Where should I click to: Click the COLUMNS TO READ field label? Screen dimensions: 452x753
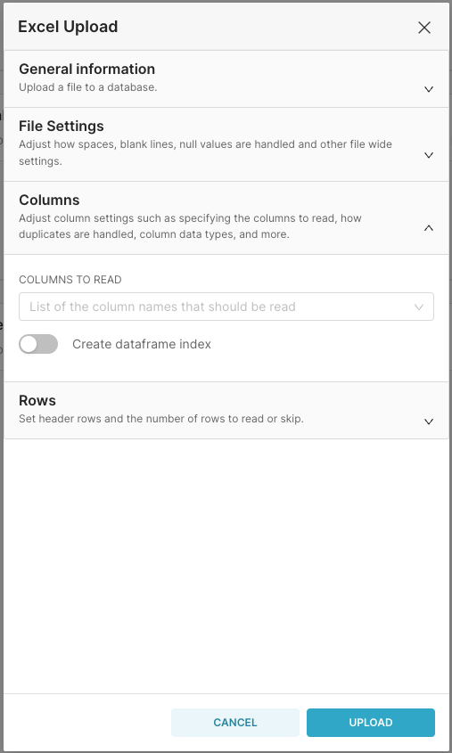tap(70, 280)
